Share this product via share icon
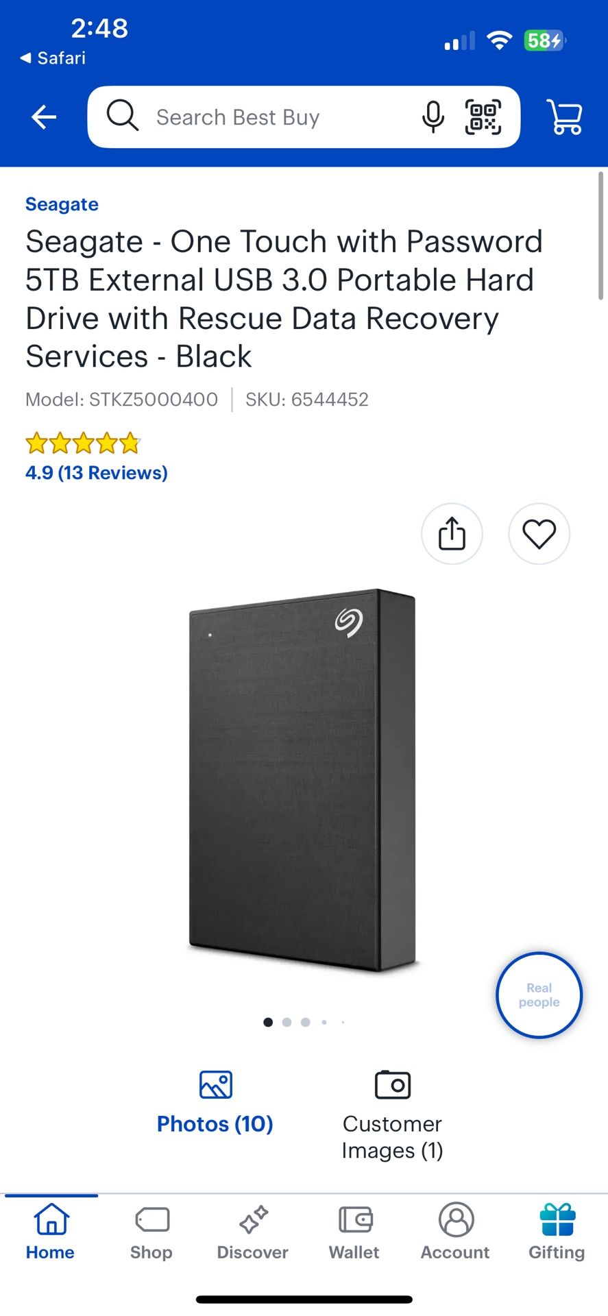 pyautogui.click(x=452, y=534)
